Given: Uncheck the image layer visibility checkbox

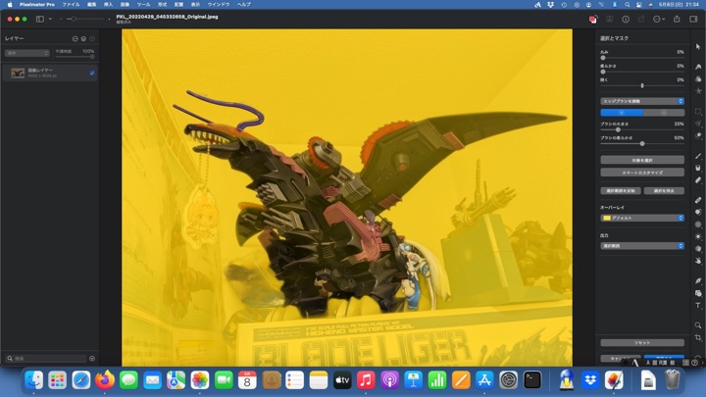Looking at the screenshot, I should [92, 73].
